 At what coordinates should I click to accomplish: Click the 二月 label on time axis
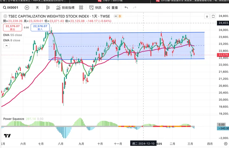point(172,144)
